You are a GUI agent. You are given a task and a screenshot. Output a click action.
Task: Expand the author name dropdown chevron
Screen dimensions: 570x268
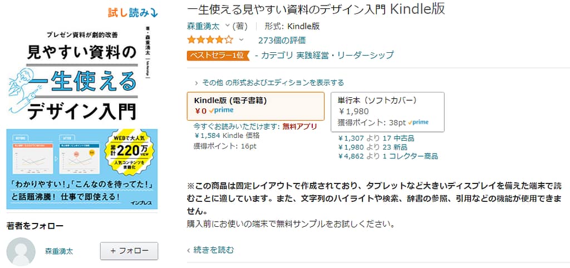click(x=227, y=26)
